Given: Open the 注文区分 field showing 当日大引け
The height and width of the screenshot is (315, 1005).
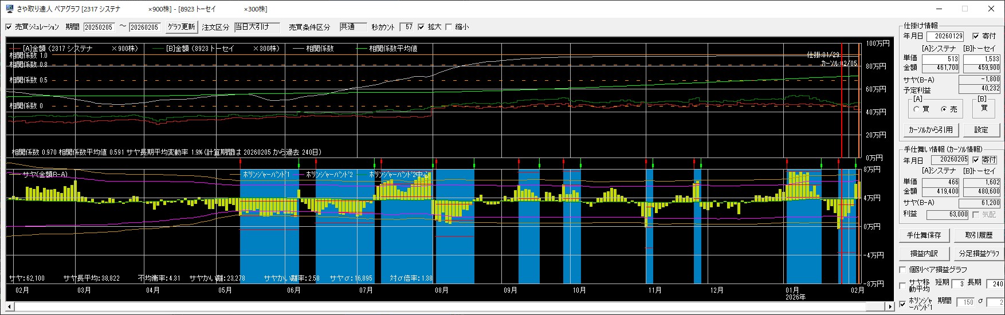Looking at the screenshot, I should (257, 27).
